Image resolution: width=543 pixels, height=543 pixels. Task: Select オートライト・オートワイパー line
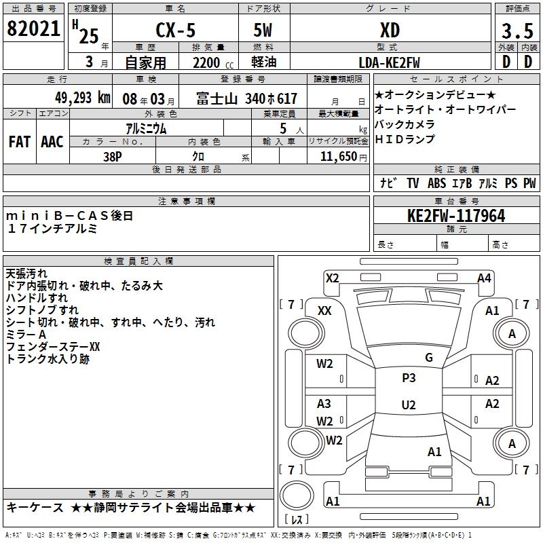pos(445,109)
